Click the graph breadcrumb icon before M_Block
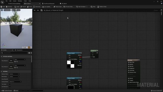Viewport: 163px width, 92px height. (42, 10)
